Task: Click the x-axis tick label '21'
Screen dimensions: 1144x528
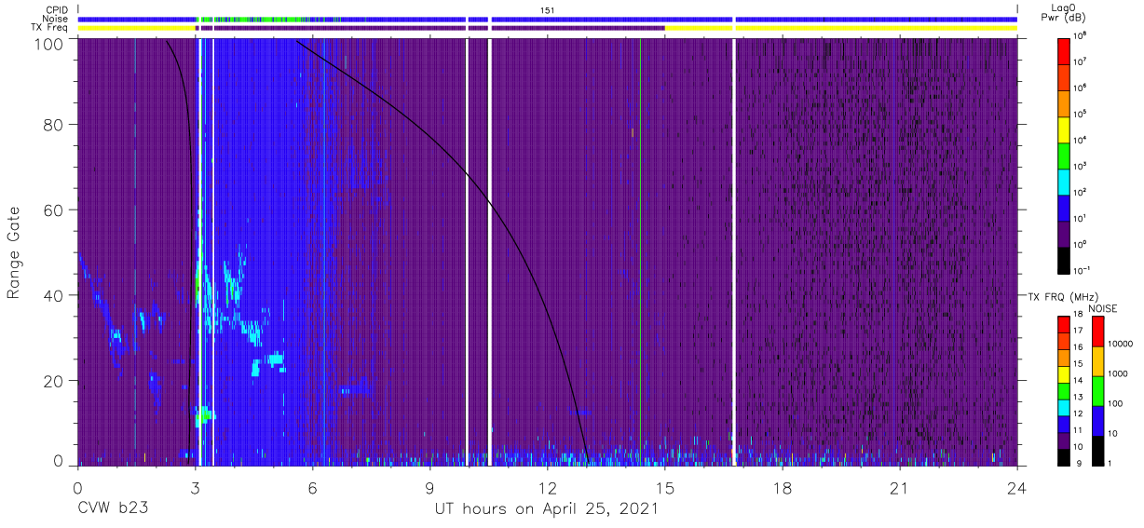Action: pyautogui.click(x=900, y=486)
